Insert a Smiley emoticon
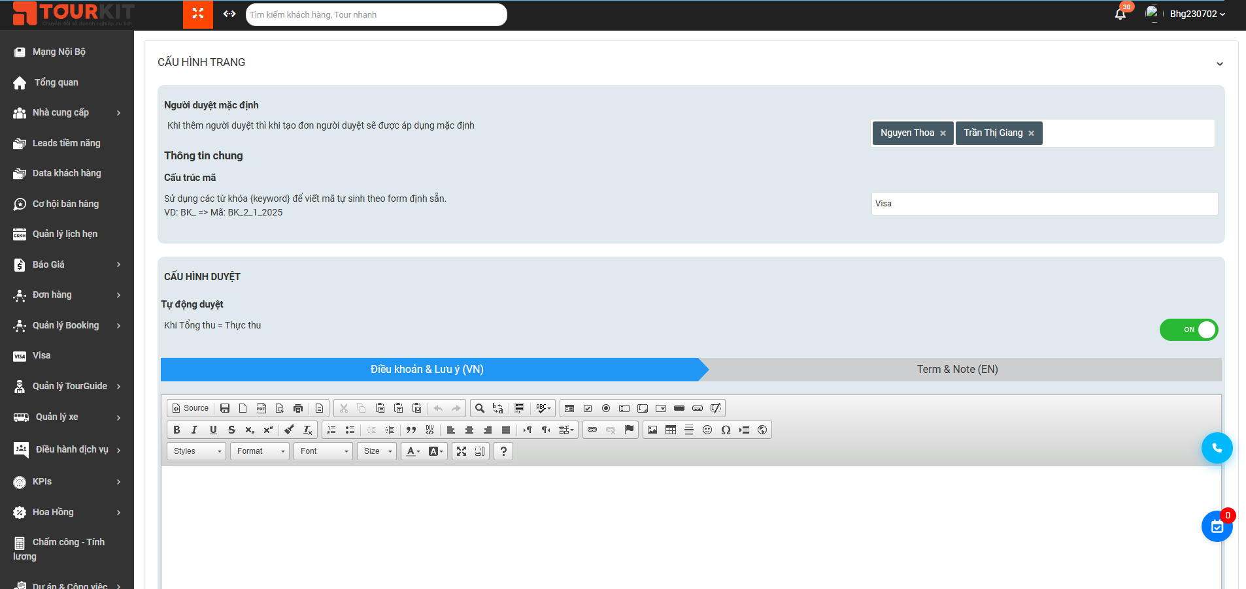Image resolution: width=1246 pixels, height=589 pixels. click(x=707, y=430)
